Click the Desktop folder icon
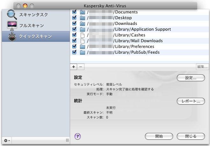The height and width of the screenshot is (146, 210). click(83, 18)
